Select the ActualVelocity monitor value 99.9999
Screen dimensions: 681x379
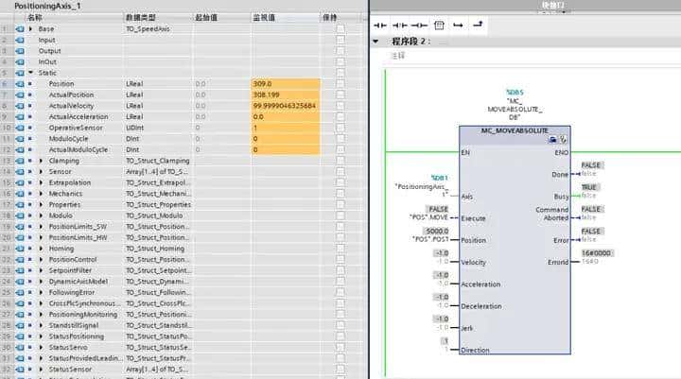(286, 106)
